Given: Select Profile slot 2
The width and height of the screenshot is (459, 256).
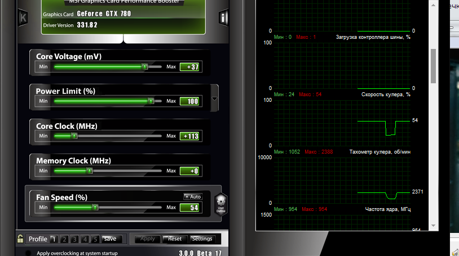Looking at the screenshot, I should [x=64, y=239].
